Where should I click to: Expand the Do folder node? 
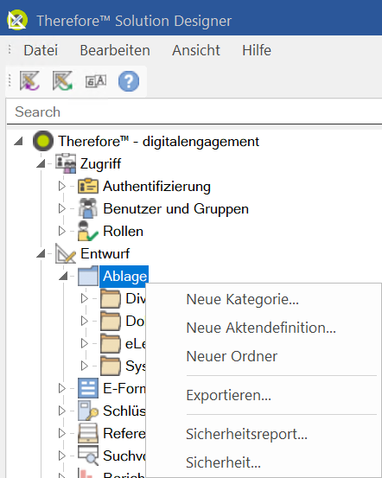coord(85,321)
